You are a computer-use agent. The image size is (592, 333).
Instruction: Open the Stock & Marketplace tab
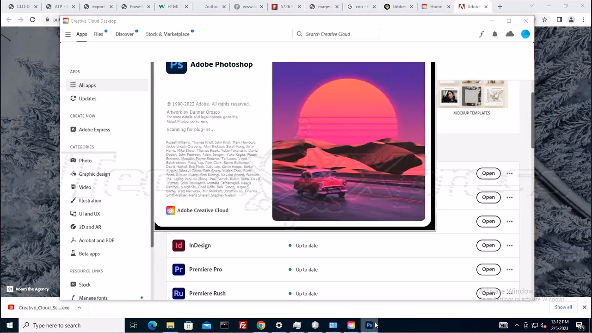(x=167, y=34)
